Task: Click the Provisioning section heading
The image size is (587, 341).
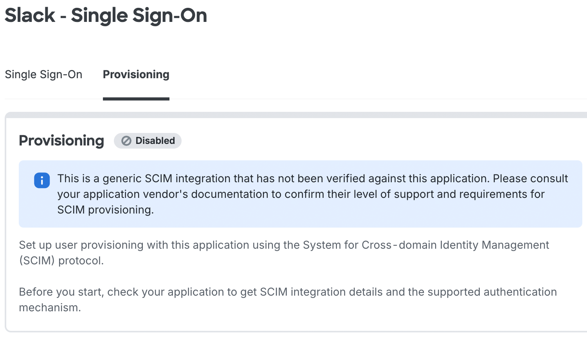Action: click(x=61, y=141)
